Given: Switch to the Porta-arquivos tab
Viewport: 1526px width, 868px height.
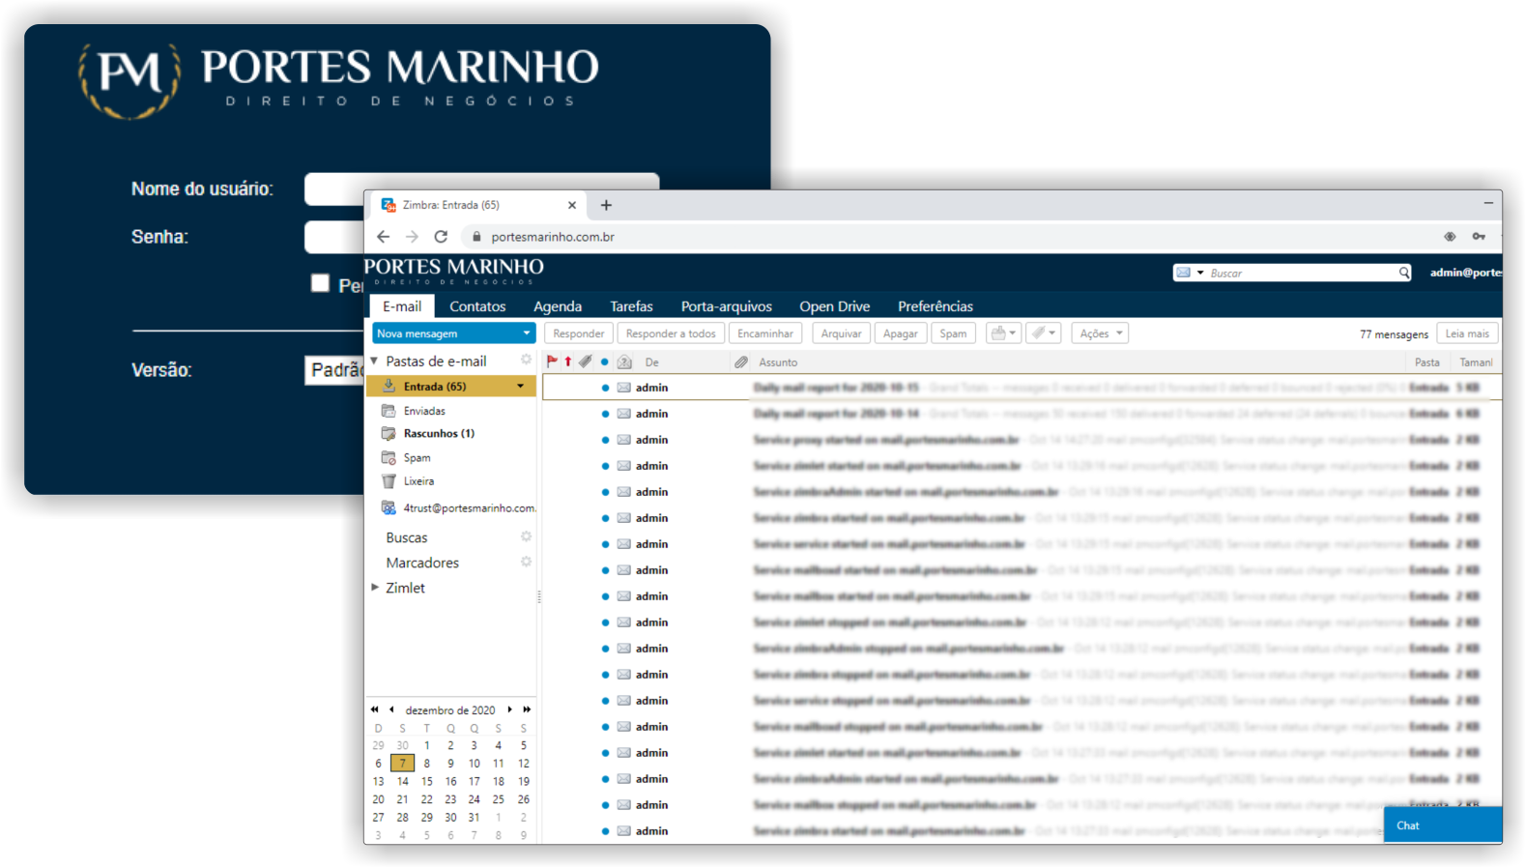Looking at the screenshot, I should pyautogui.click(x=727, y=306).
